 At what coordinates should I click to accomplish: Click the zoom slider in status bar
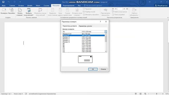click(157, 94)
